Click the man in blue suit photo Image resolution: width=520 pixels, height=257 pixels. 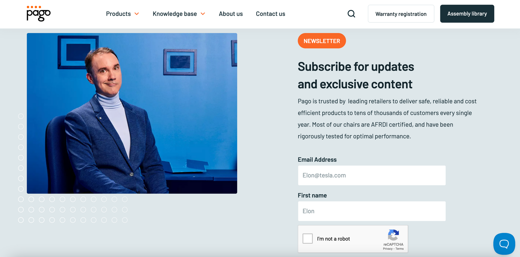132,113
